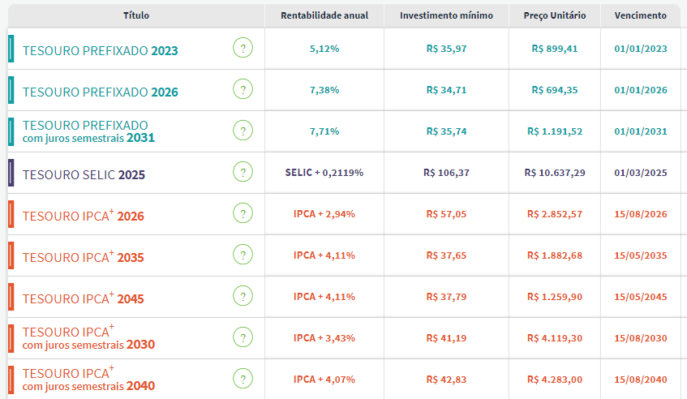Screen dimensions: 687x399
Task: Show help for IPCA+ juros semestrais 2030
Action: (243, 337)
